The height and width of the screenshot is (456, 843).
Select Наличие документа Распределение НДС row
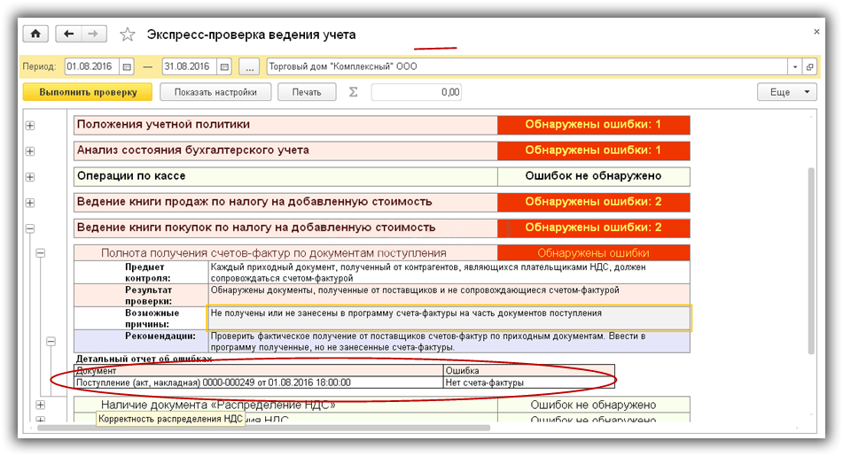point(285,405)
